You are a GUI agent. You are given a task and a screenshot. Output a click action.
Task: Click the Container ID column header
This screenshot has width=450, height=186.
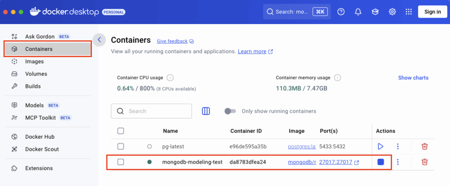pyautogui.click(x=246, y=131)
